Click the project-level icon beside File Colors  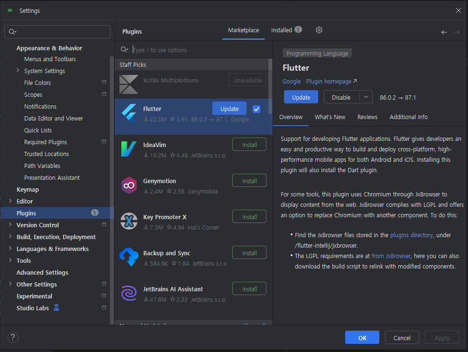104,82
